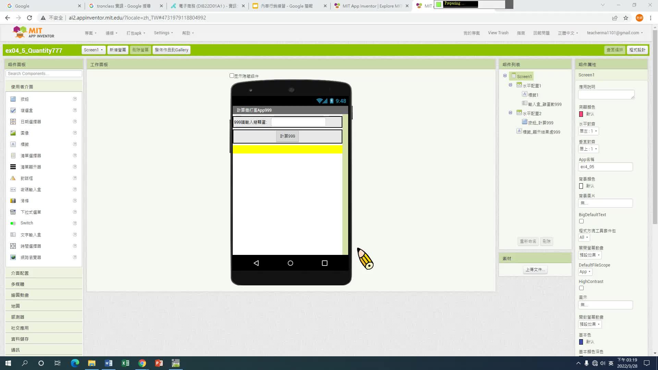Enable the BigDefaultText checkbox
The image size is (658, 370).
pos(581,221)
